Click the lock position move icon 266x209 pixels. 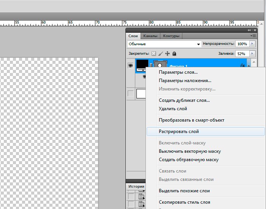pos(167,54)
